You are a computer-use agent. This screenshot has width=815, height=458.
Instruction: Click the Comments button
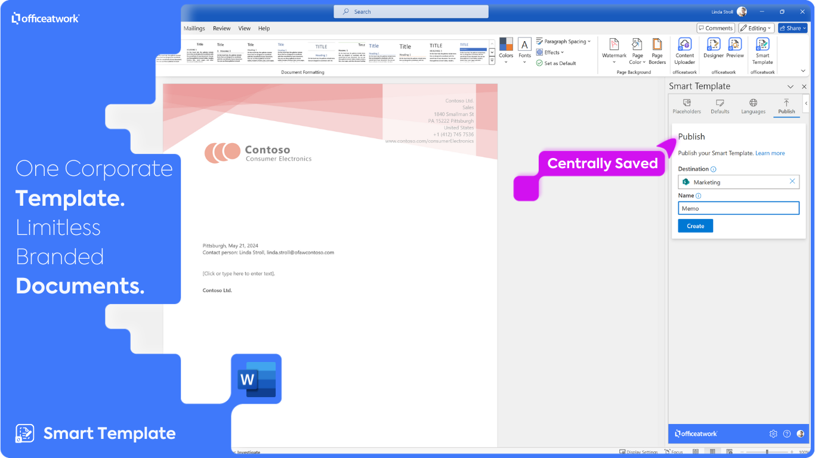pos(715,28)
